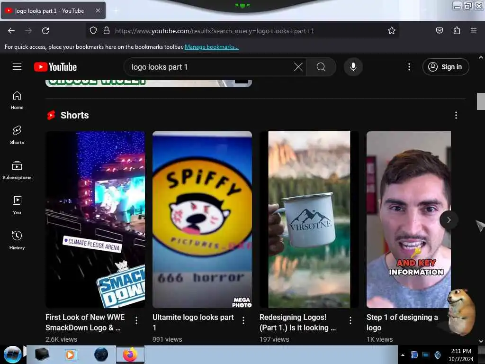Image resolution: width=485 pixels, height=364 pixels.
Task: Reload the page with the refresh icon
Action: [x=45, y=31]
